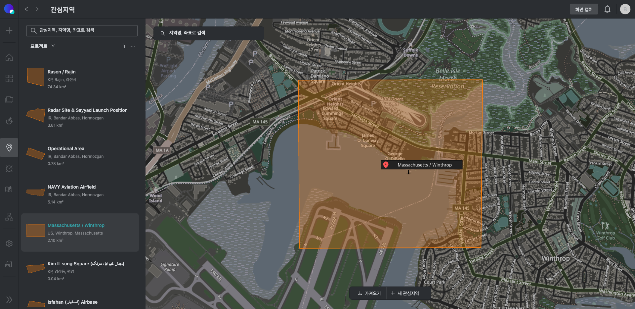
Task: Expand the sidebar with the double chevron
Action: [9, 300]
